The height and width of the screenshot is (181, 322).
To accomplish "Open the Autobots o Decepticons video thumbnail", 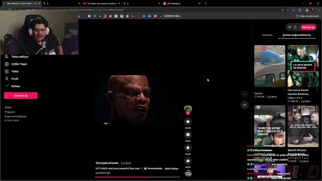I will [270, 66].
